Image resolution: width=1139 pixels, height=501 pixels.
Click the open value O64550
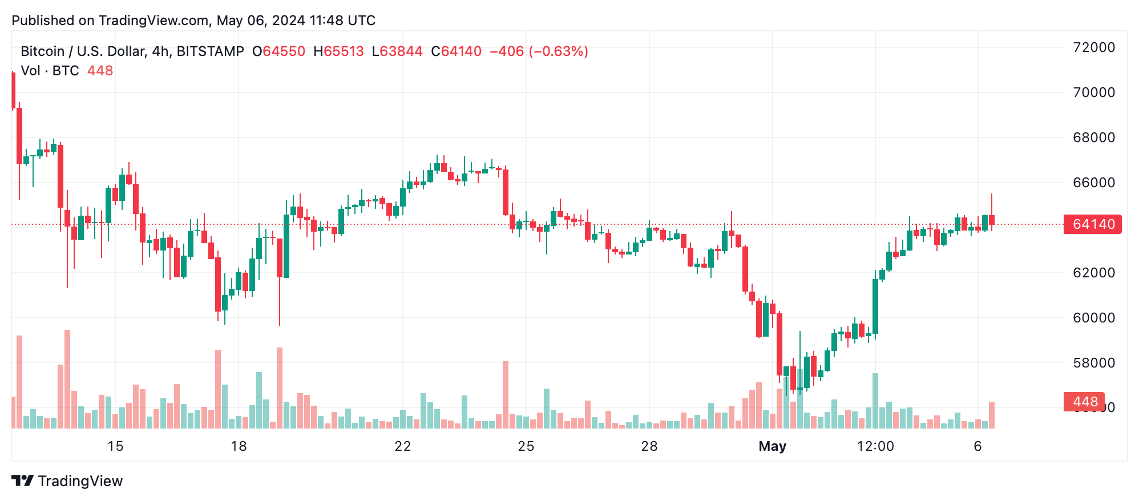click(x=279, y=51)
